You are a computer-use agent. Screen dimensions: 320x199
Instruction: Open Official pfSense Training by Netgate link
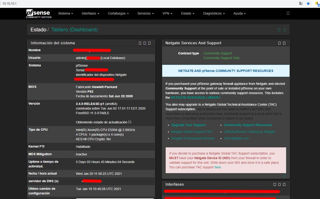(249, 132)
